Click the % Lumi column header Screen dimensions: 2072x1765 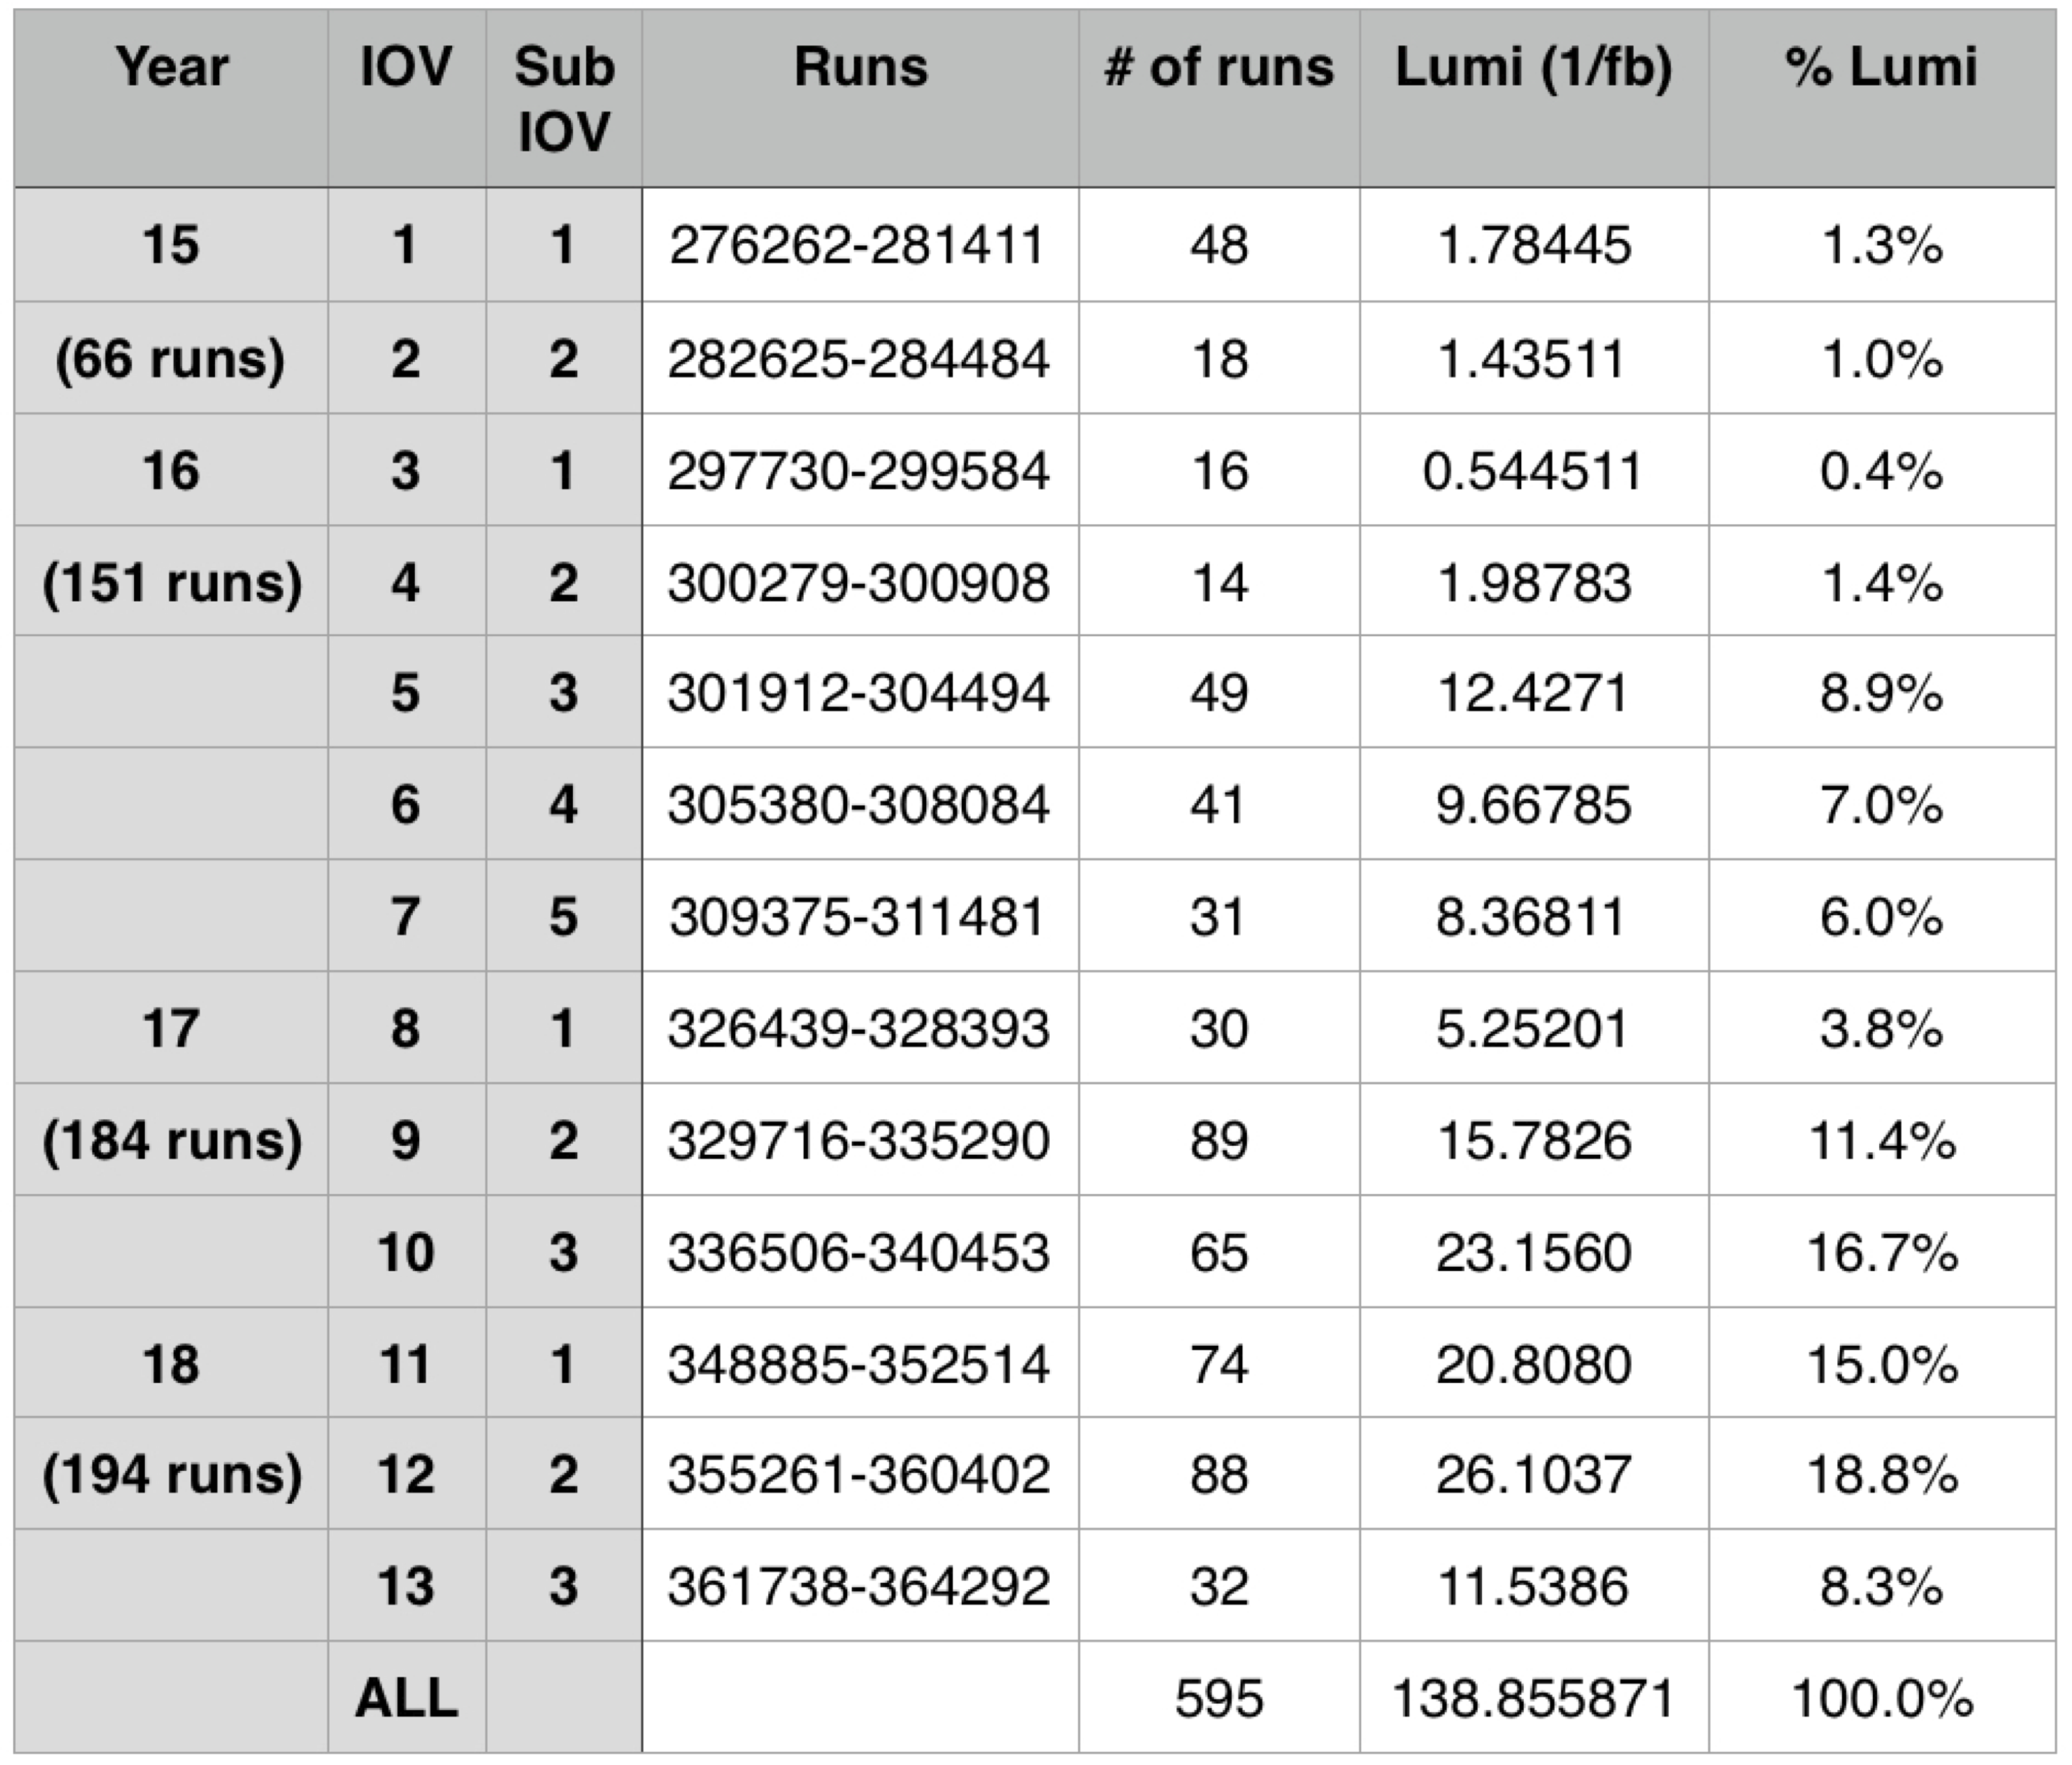pos(1881,68)
